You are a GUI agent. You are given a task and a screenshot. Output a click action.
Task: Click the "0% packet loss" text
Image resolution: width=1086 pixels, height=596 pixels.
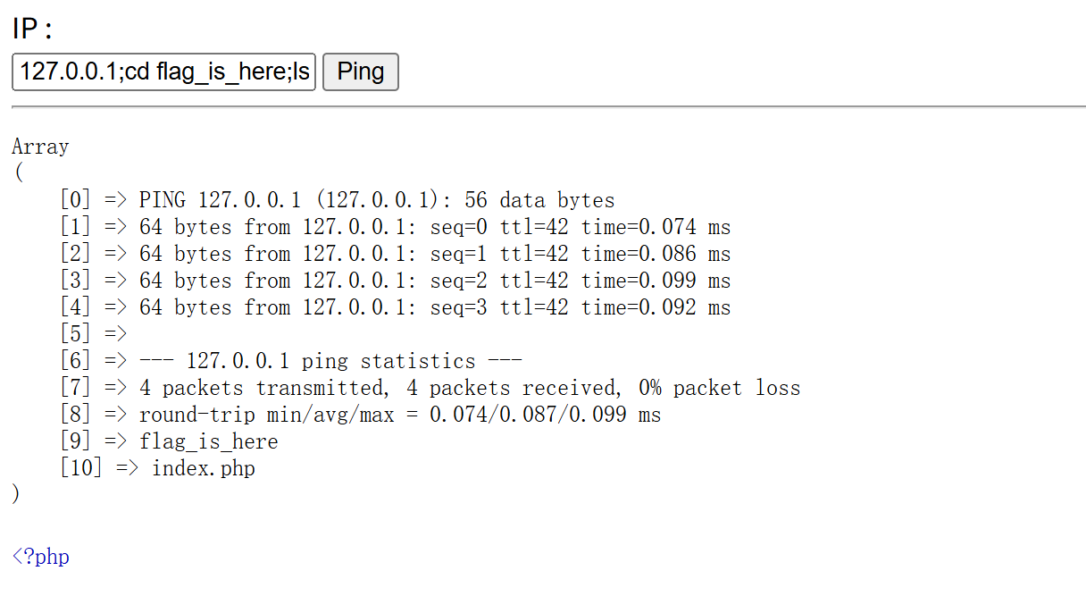719,388
